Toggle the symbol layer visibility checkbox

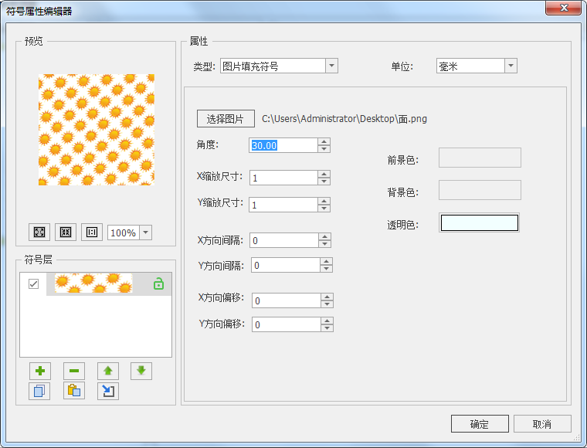pyautogui.click(x=34, y=284)
